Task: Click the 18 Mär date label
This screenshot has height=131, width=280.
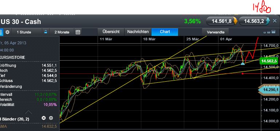Action: pyautogui.click(x=149, y=39)
